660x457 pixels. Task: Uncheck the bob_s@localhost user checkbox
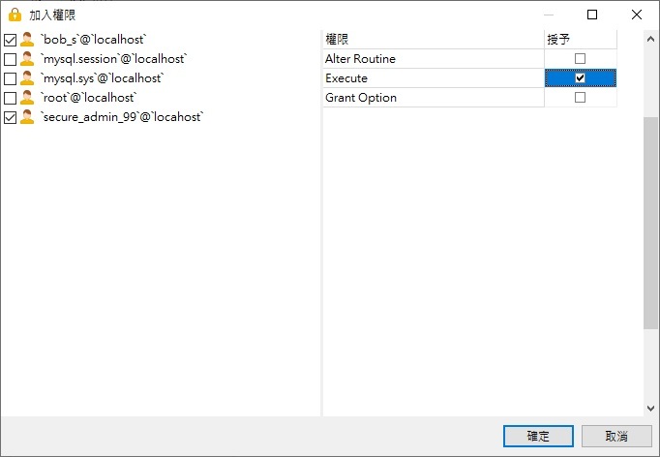click(x=11, y=40)
